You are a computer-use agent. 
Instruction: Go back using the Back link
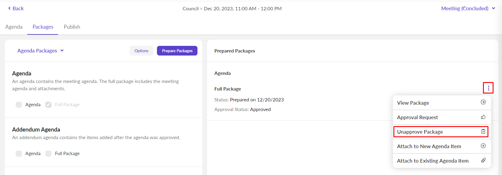tap(18, 8)
